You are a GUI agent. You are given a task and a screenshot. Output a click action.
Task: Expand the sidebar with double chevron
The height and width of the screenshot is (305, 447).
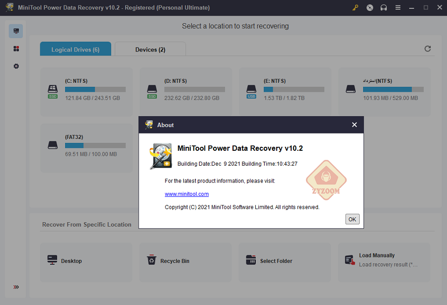16,287
